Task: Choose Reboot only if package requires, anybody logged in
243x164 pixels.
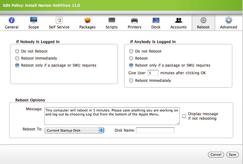Action: point(131,65)
